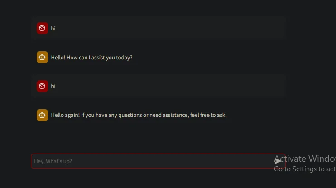Click robot avatar beside "Hello again!" reply

click(42, 115)
